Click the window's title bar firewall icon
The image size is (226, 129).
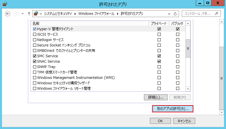coord(5,4)
